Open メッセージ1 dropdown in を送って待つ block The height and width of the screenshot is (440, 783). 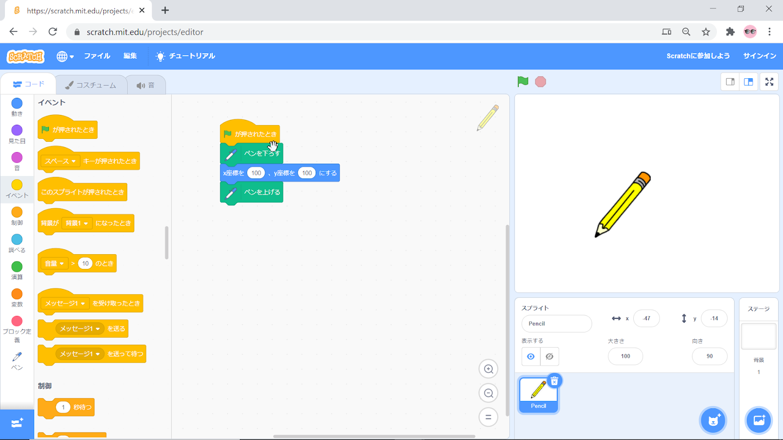click(x=80, y=354)
